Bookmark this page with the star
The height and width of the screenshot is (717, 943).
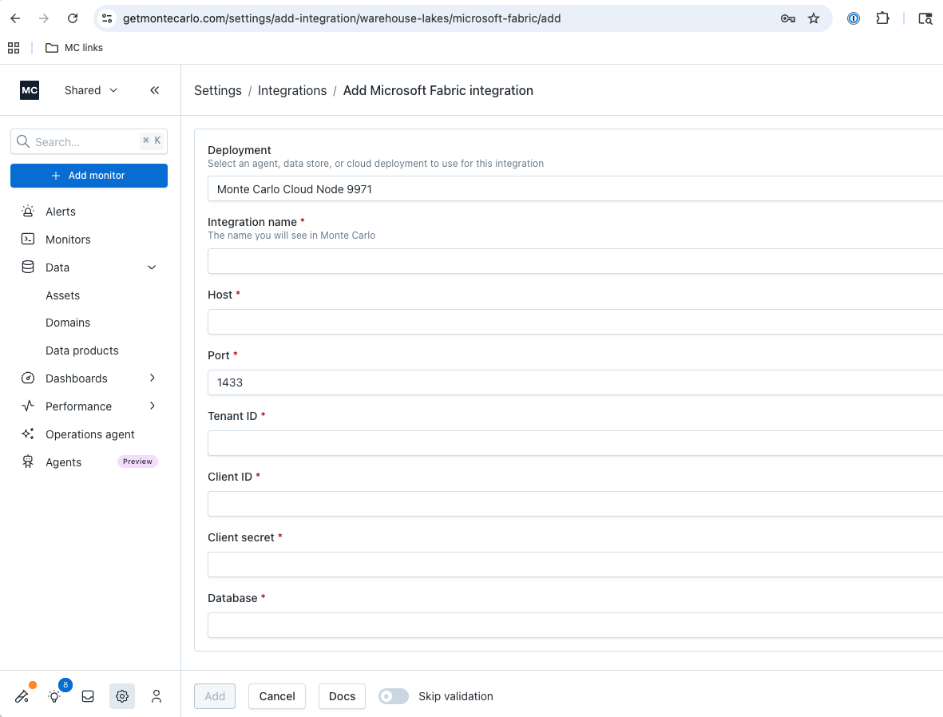814,18
